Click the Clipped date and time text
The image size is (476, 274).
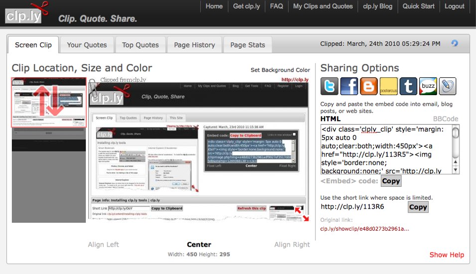pos(380,44)
